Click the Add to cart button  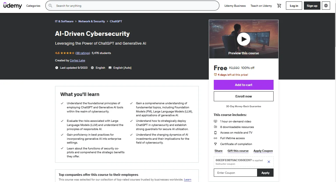click(244, 85)
